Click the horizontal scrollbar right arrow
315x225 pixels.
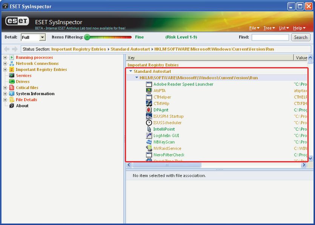[x=304, y=165]
